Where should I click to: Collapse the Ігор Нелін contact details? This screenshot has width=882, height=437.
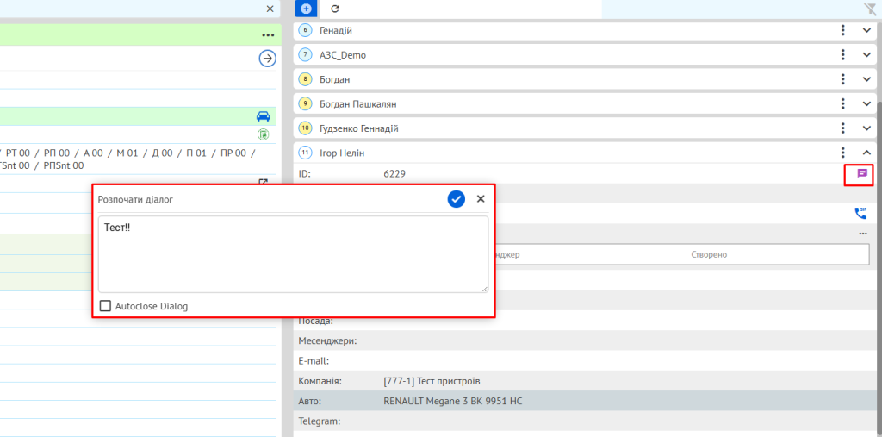pos(866,153)
